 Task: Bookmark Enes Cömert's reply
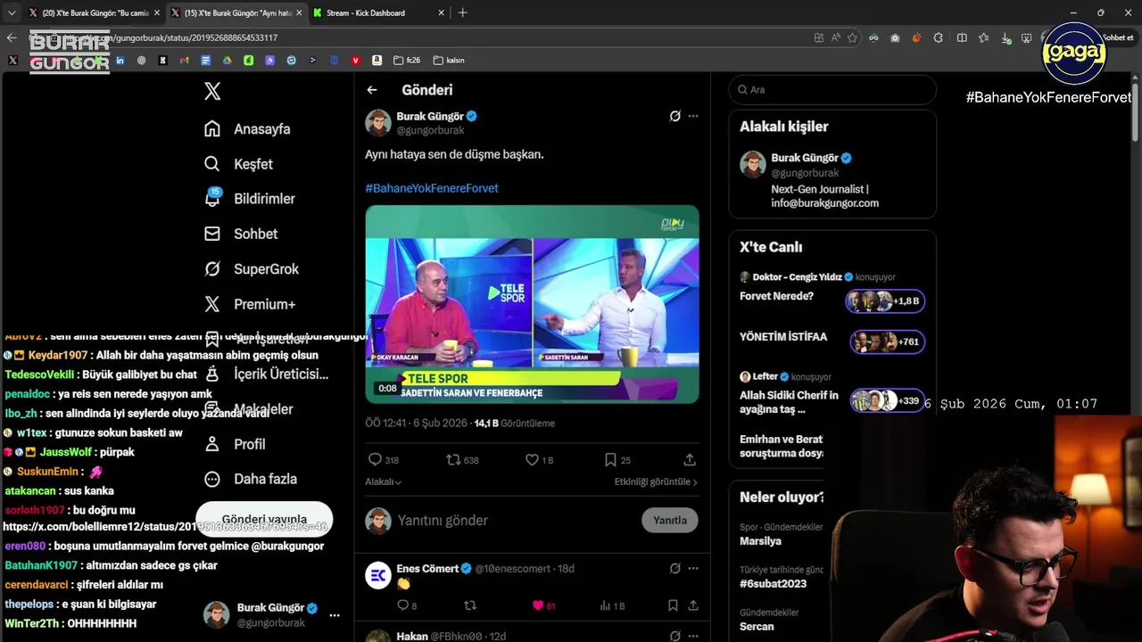pos(673,605)
